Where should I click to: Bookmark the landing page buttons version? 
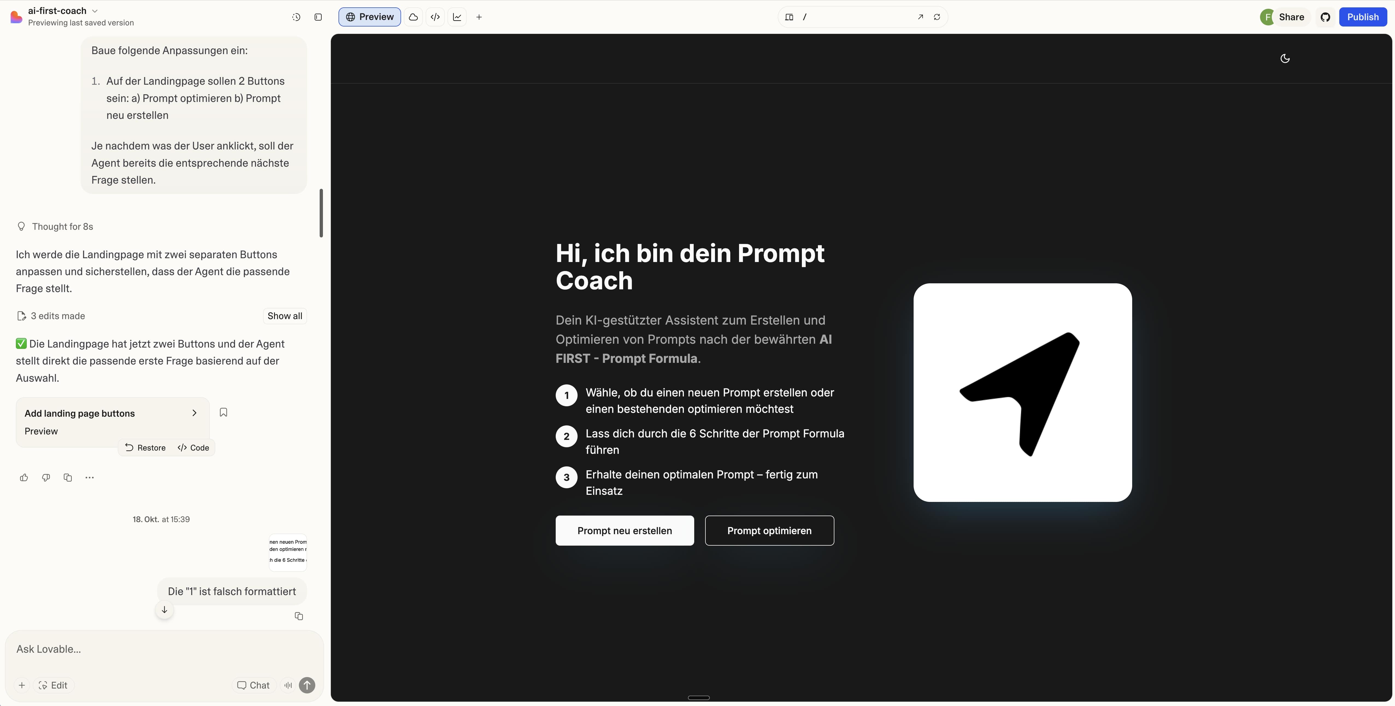tap(223, 413)
